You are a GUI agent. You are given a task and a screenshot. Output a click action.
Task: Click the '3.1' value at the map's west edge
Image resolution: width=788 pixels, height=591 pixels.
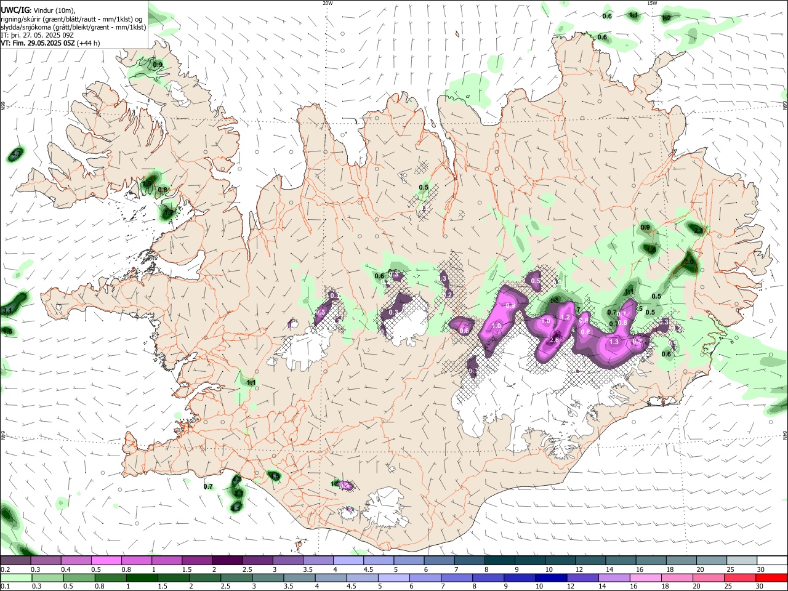(x=7, y=310)
